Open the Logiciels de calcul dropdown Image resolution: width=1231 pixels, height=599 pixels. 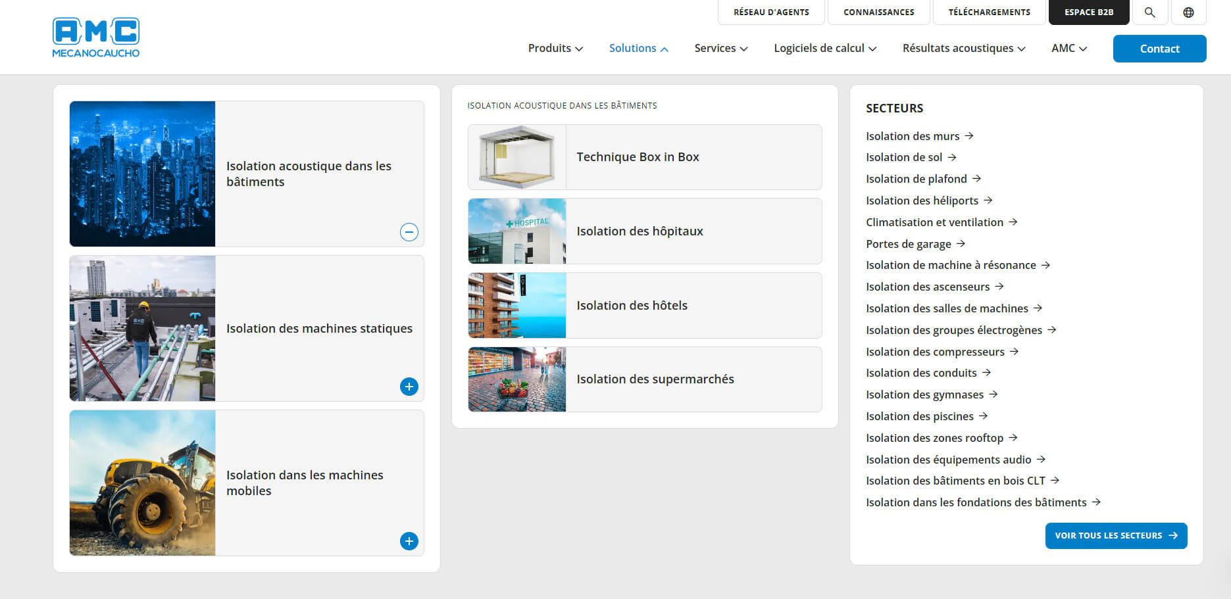825,48
